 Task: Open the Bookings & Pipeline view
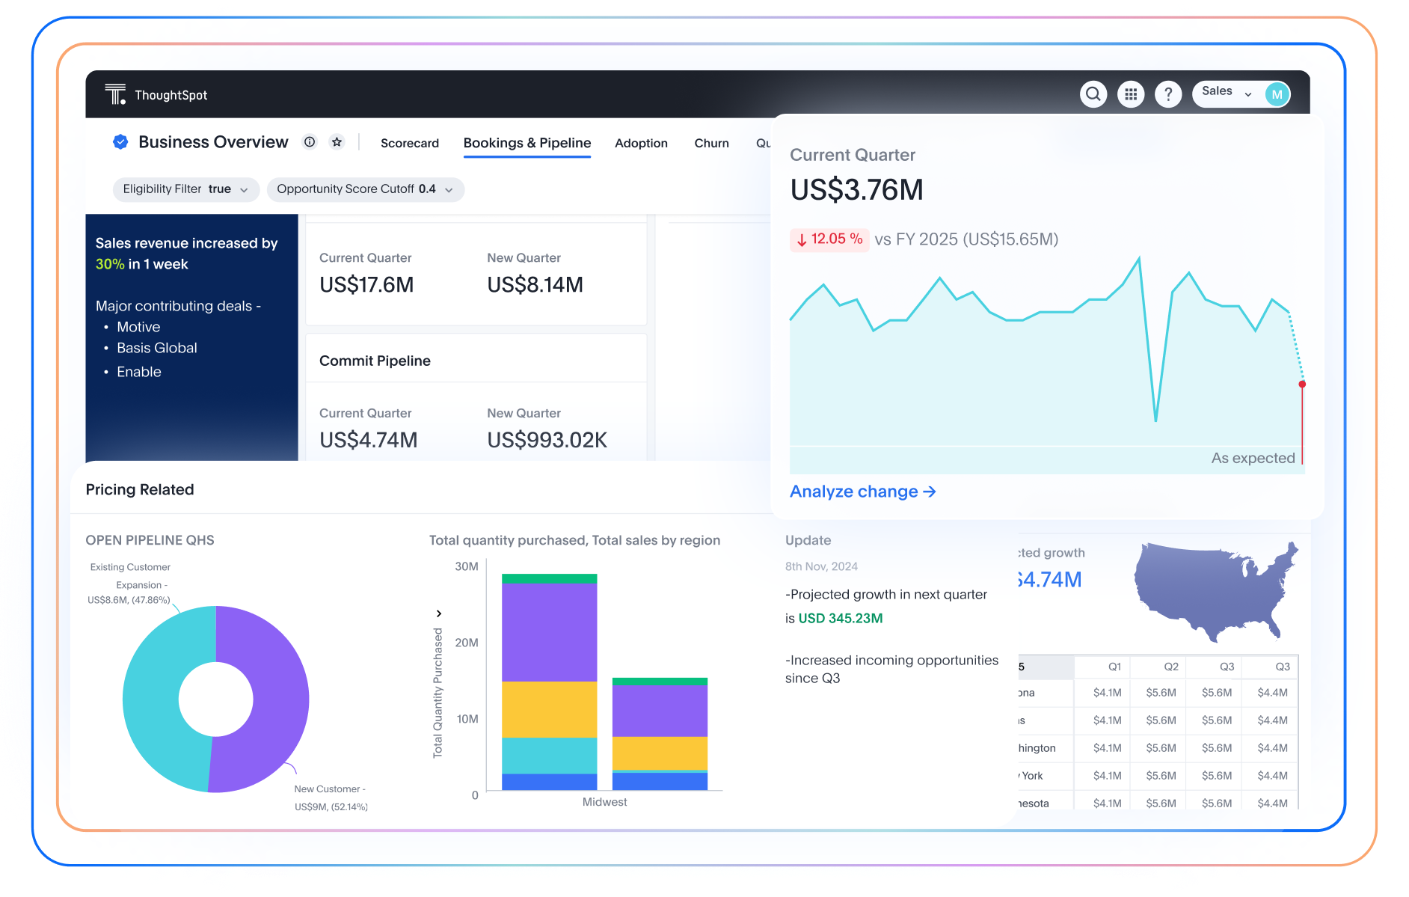coord(527,143)
